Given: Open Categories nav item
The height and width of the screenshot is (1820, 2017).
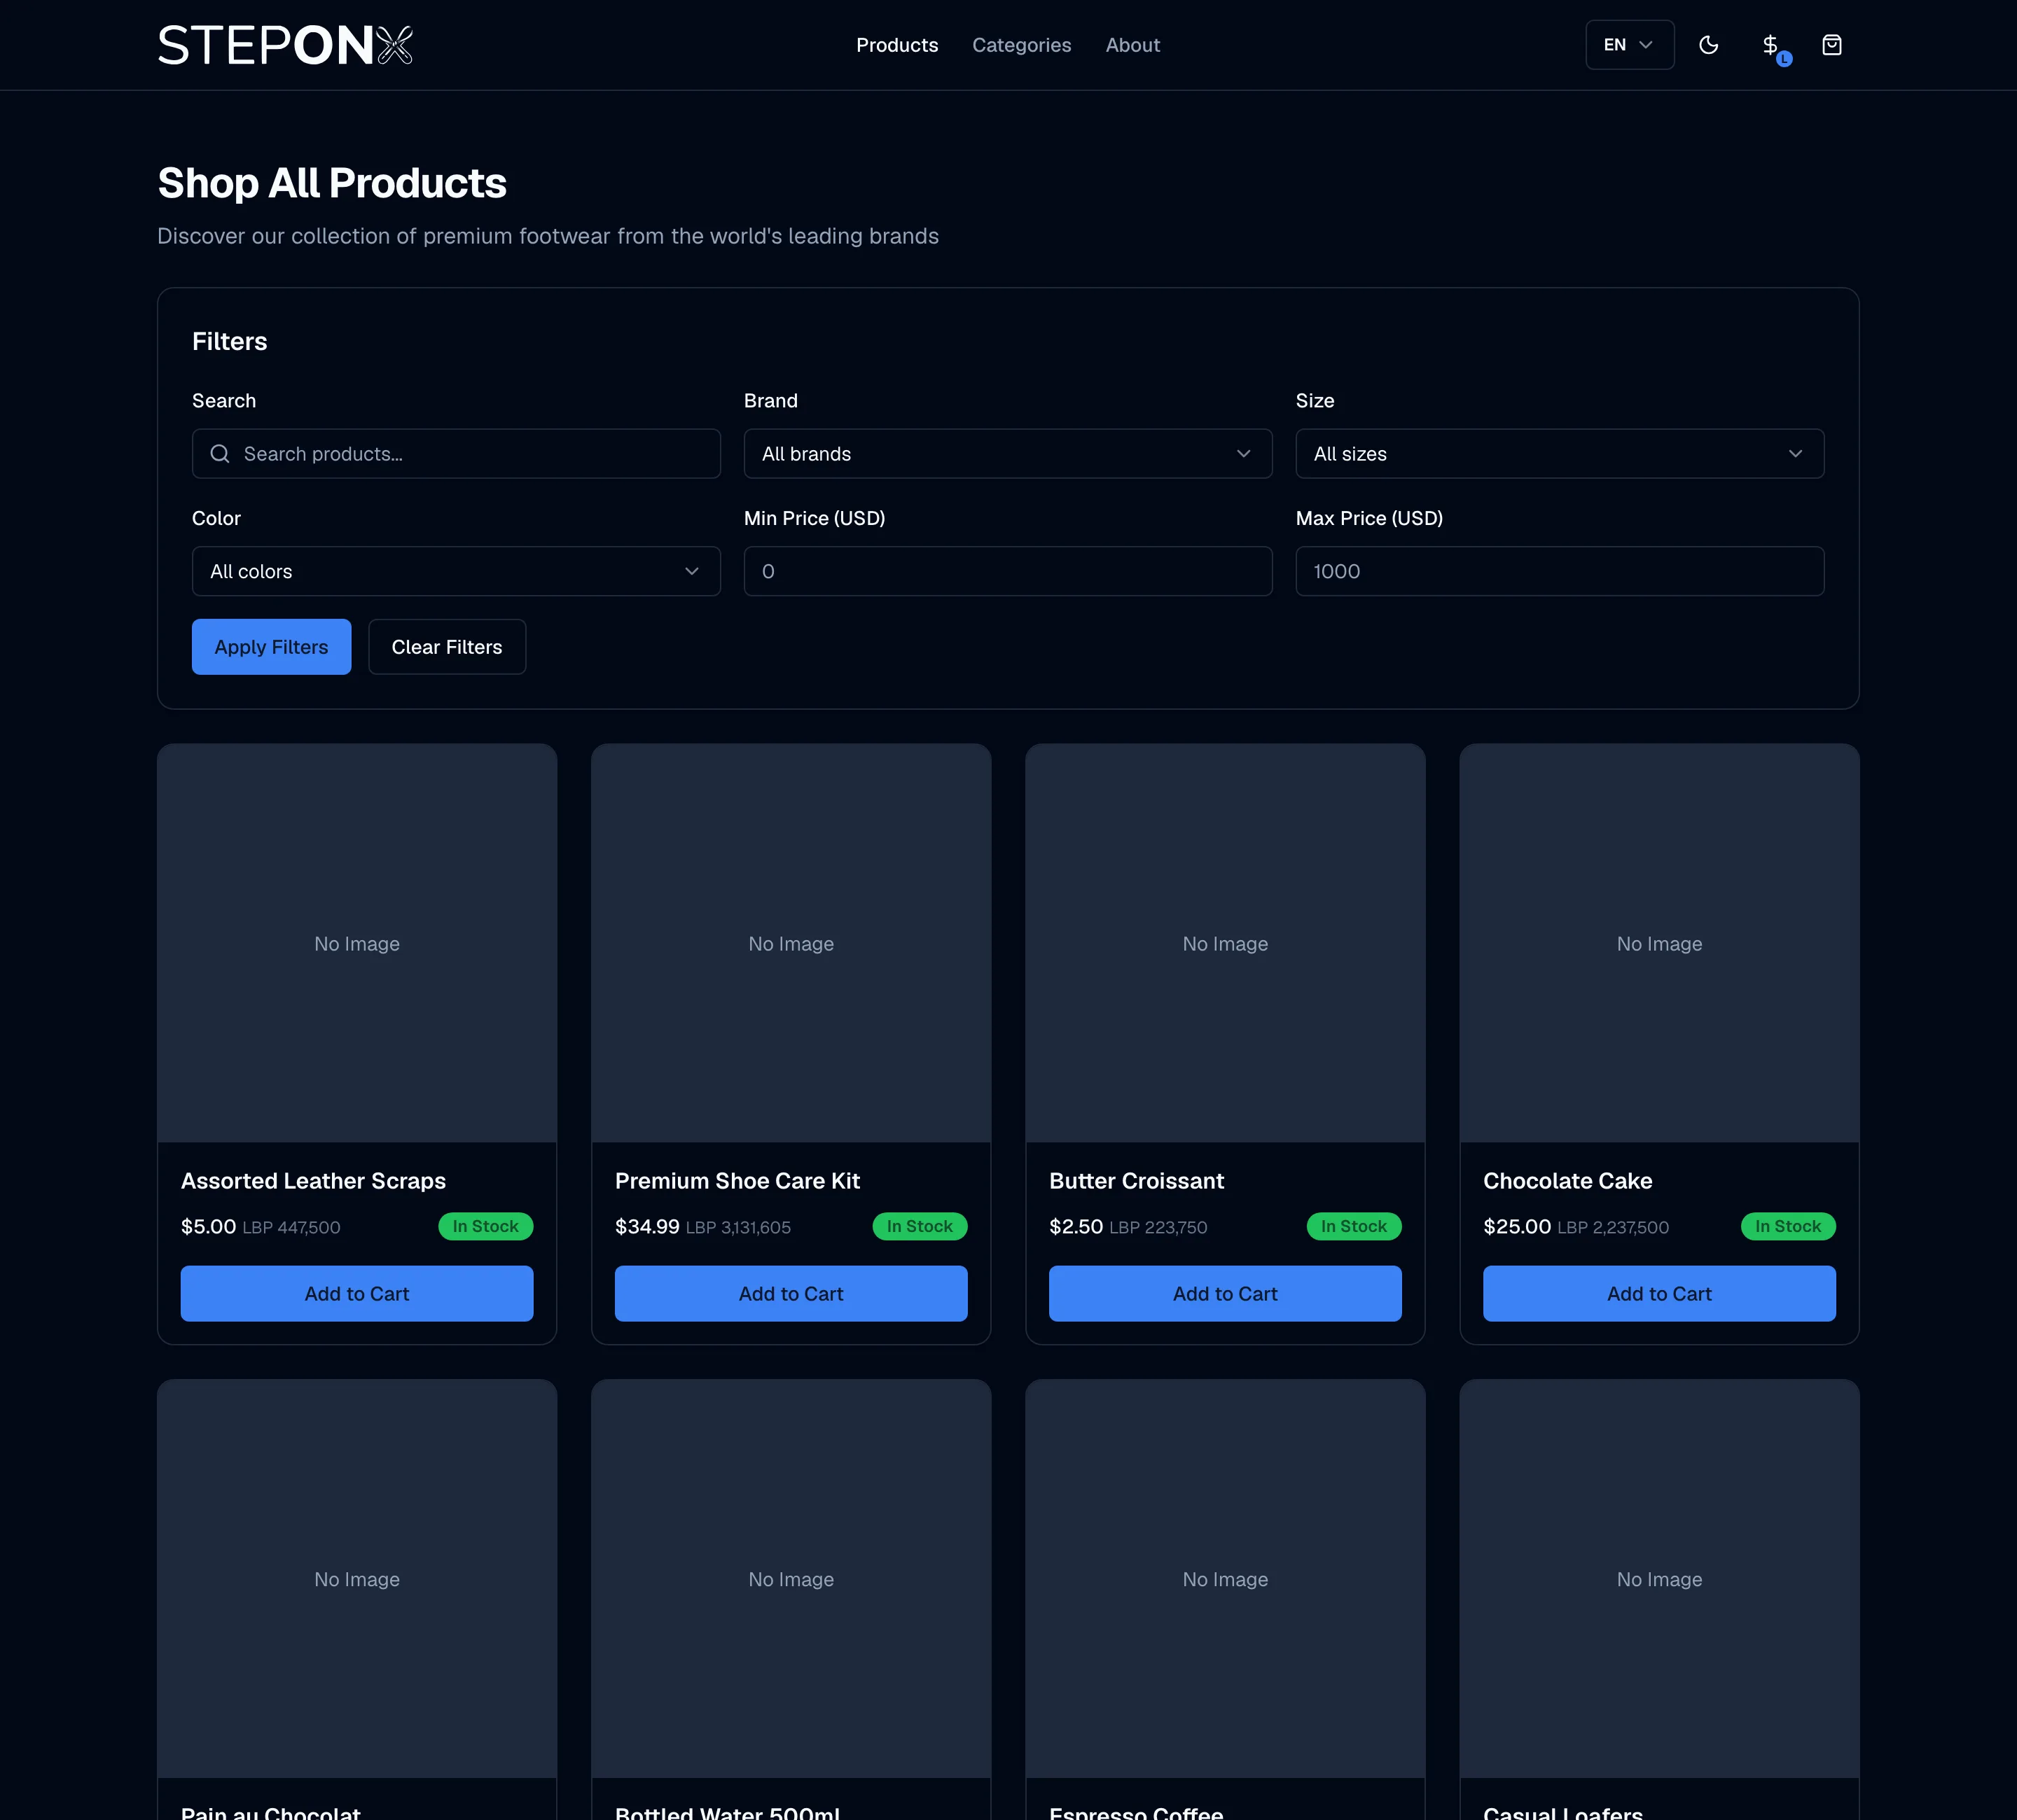Looking at the screenshot, I should pos(1022,45).
